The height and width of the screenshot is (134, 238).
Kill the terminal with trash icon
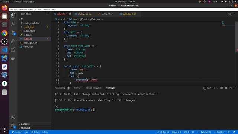226,88
